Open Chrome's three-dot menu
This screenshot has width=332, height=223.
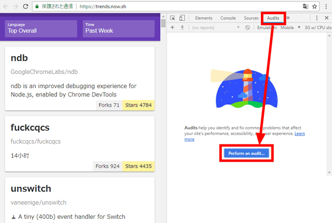pos(326,7)
